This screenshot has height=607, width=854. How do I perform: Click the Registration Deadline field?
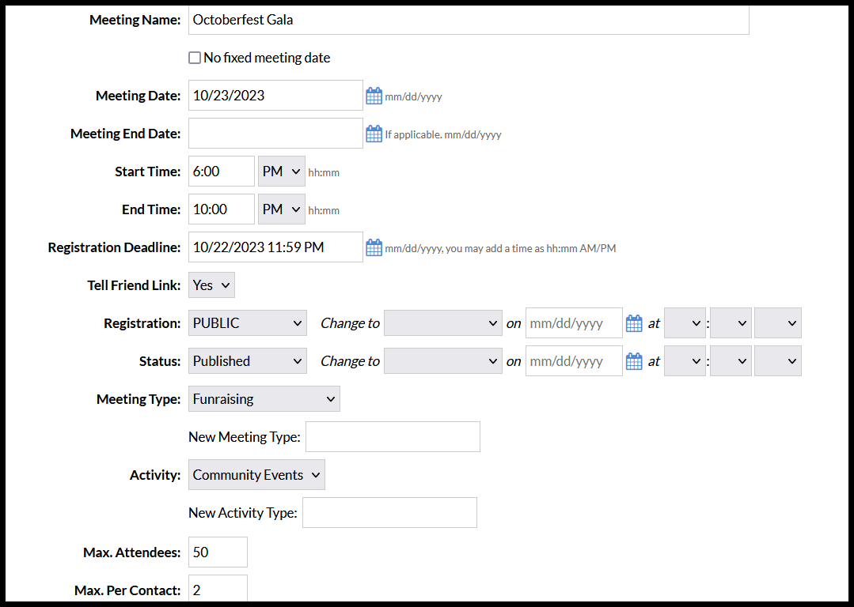275,247
